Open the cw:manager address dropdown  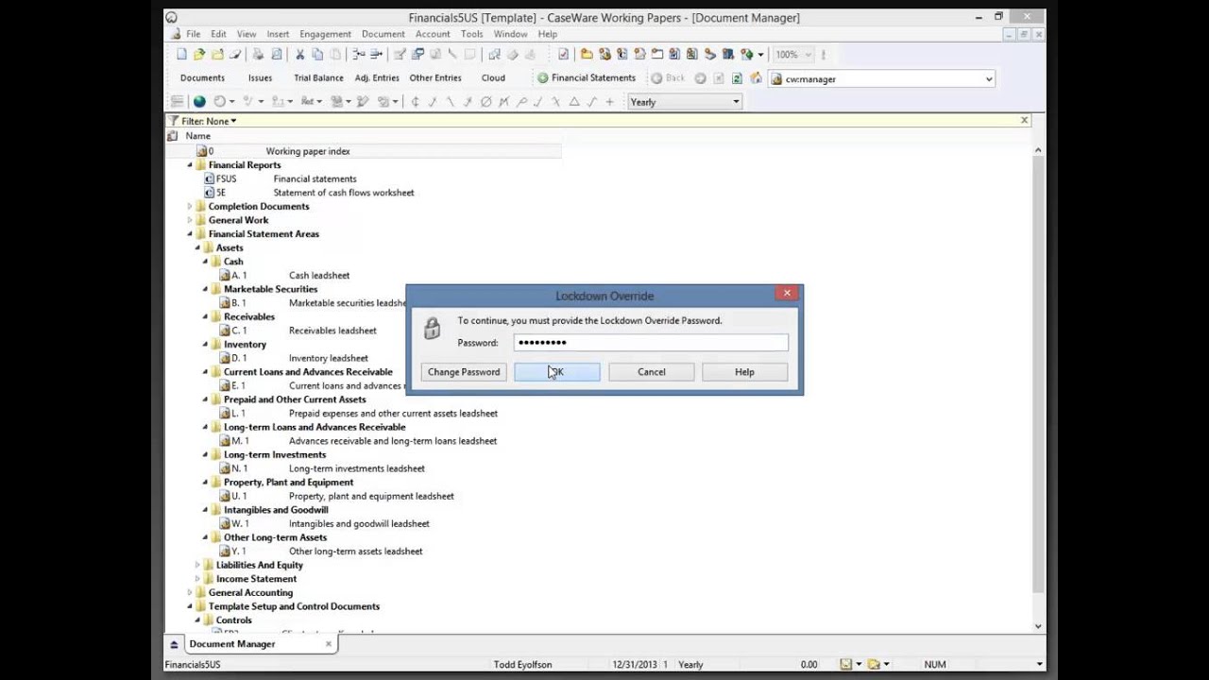point(989,79)
